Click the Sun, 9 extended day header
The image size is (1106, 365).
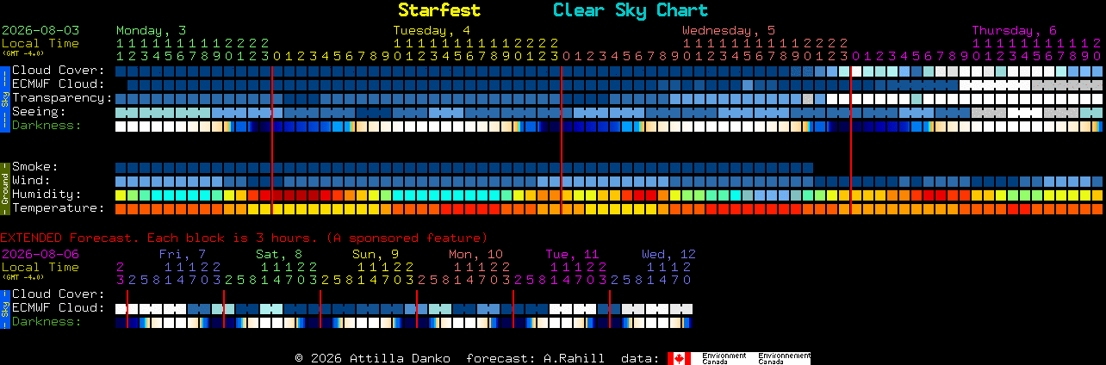(376, 254)
